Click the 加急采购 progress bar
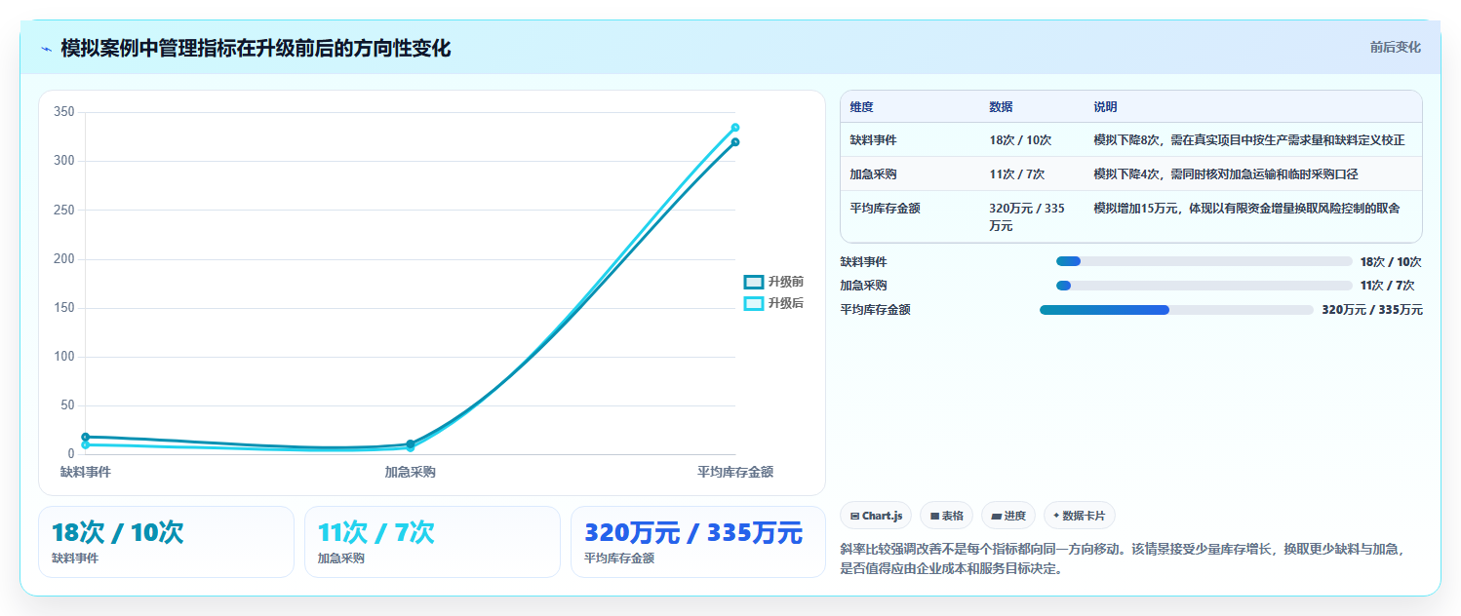The width and height of the screenshot is (1461, 616). (1204, 286)
